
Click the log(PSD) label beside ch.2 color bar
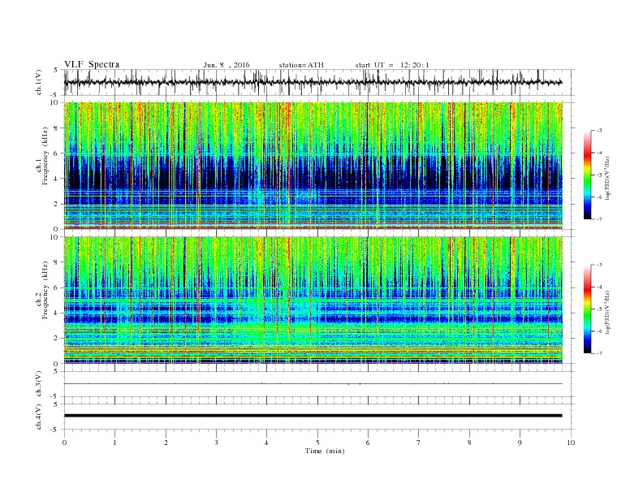point(607,312)
